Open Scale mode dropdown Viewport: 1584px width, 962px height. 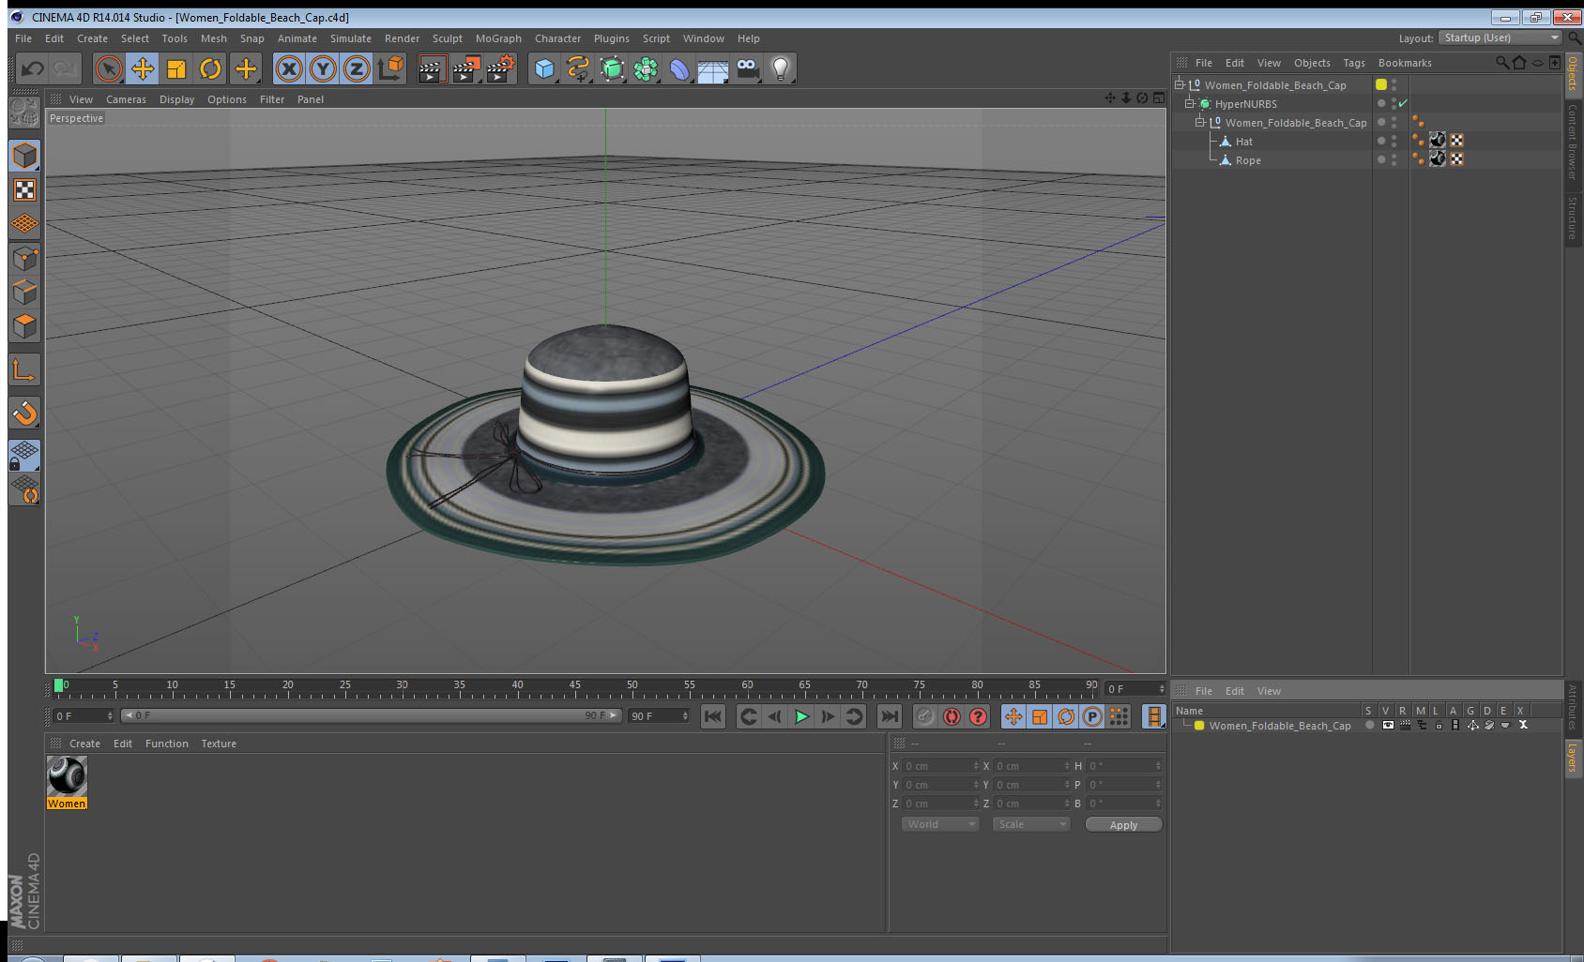coord(1031,824)
